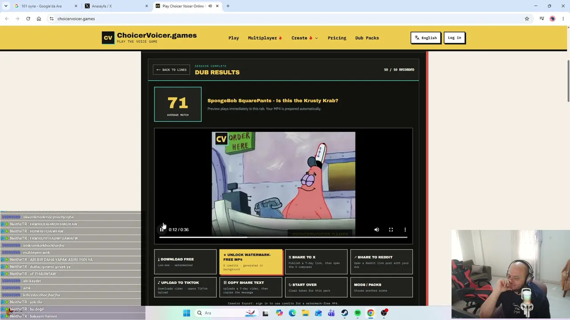Mute the video using the speaker icon
The width and height of the screenshot is (570, 320).
click(x=377, y=230)
